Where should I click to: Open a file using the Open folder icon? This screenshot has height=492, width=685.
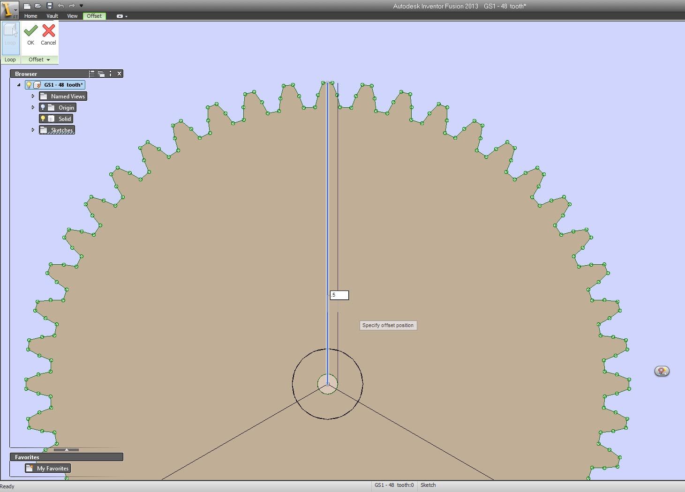pyautogui.click(x=38, y=5)
